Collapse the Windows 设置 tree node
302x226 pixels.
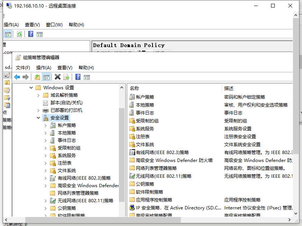[31, 88]
